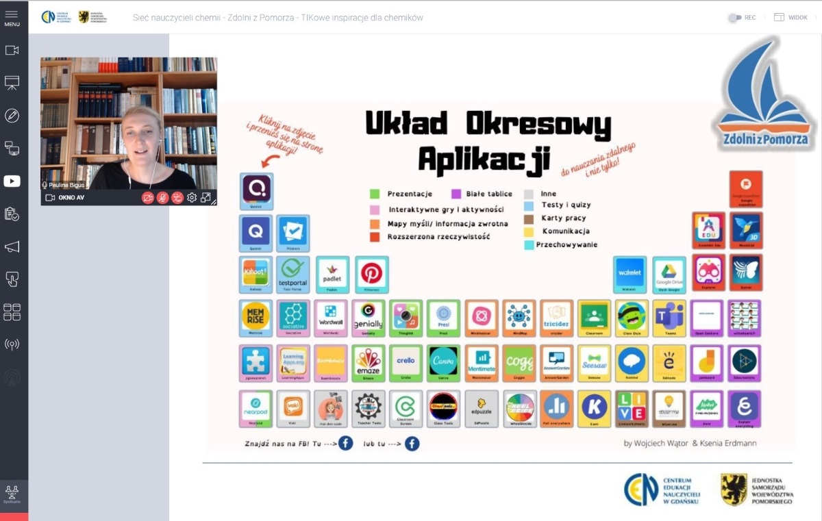Image resolution: width=822 pixels, height=521 pixels.
Task: Click the first Facebook link icon
Action: [x=346, y=444]
